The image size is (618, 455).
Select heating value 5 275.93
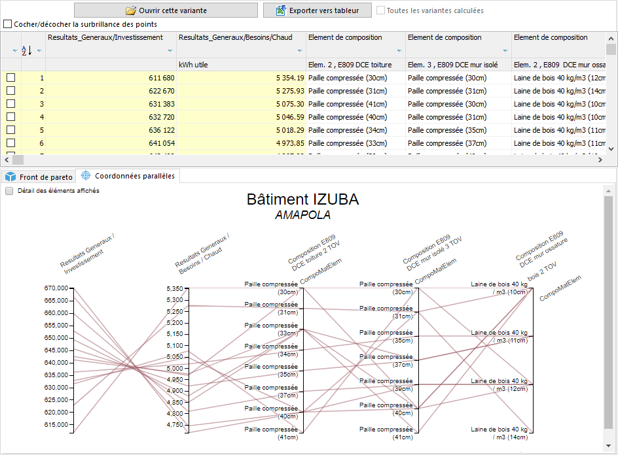coord(241,91)
